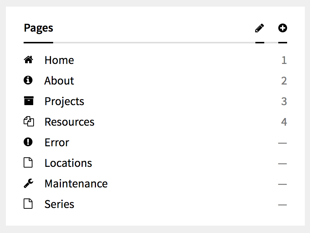The height and width of the screenshot is (233, 310).
Task: Click the document icon beside Series
Action: 28,204
